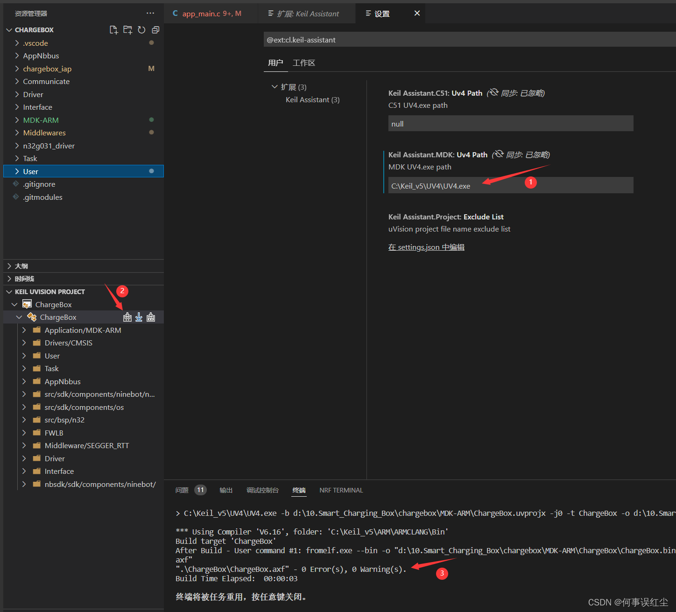Image resolution: width=676 pixels, height=612 pixels.
Task: Click the sync ignored icon for C51 Uv4 Path
Action: point(493,92)
